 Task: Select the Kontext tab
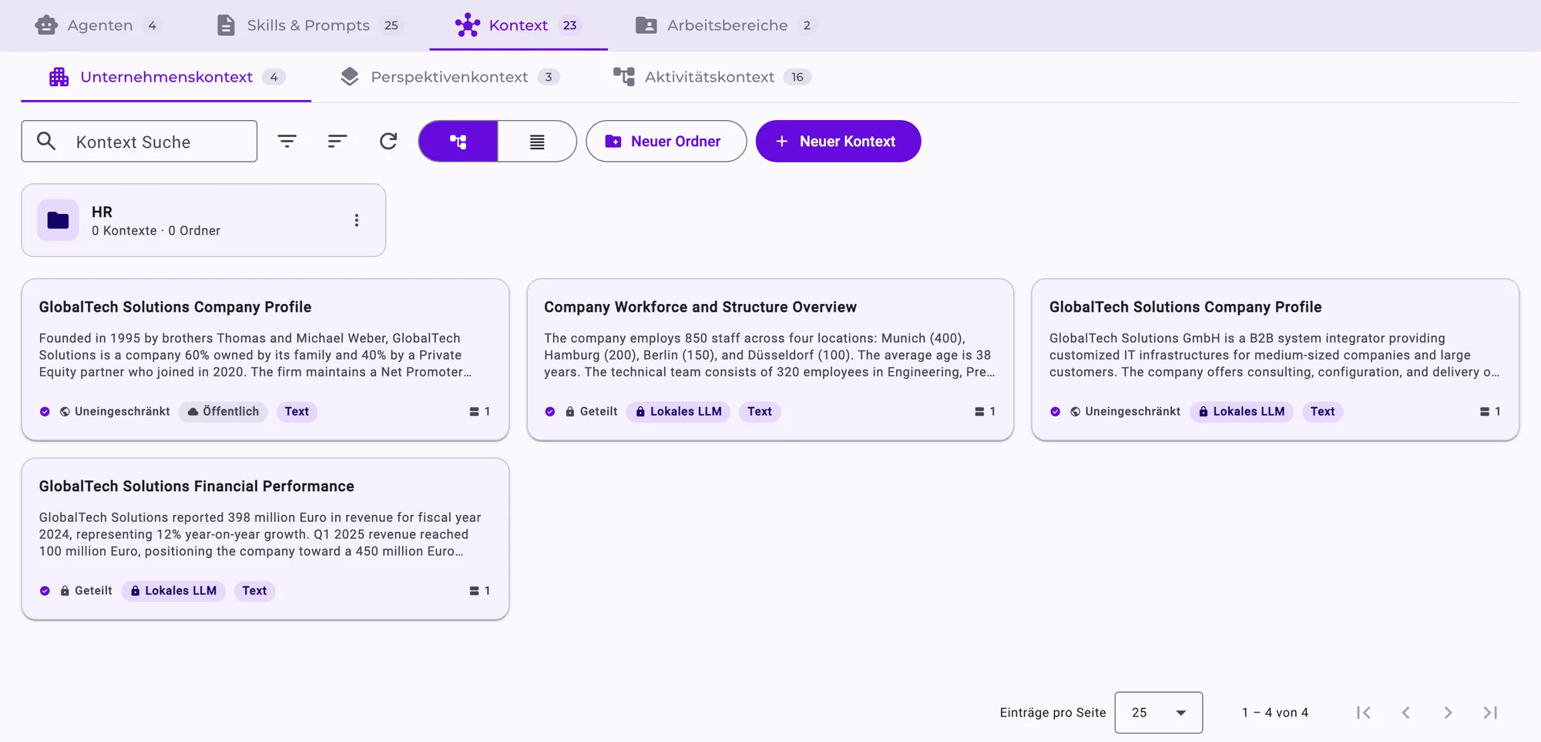518,25
